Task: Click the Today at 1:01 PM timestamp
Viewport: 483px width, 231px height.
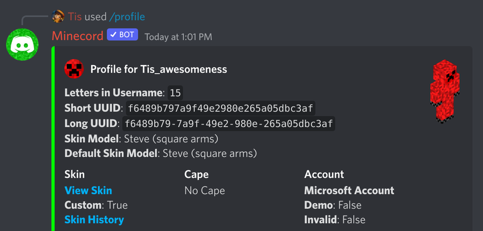Action: tap(178, 37)
